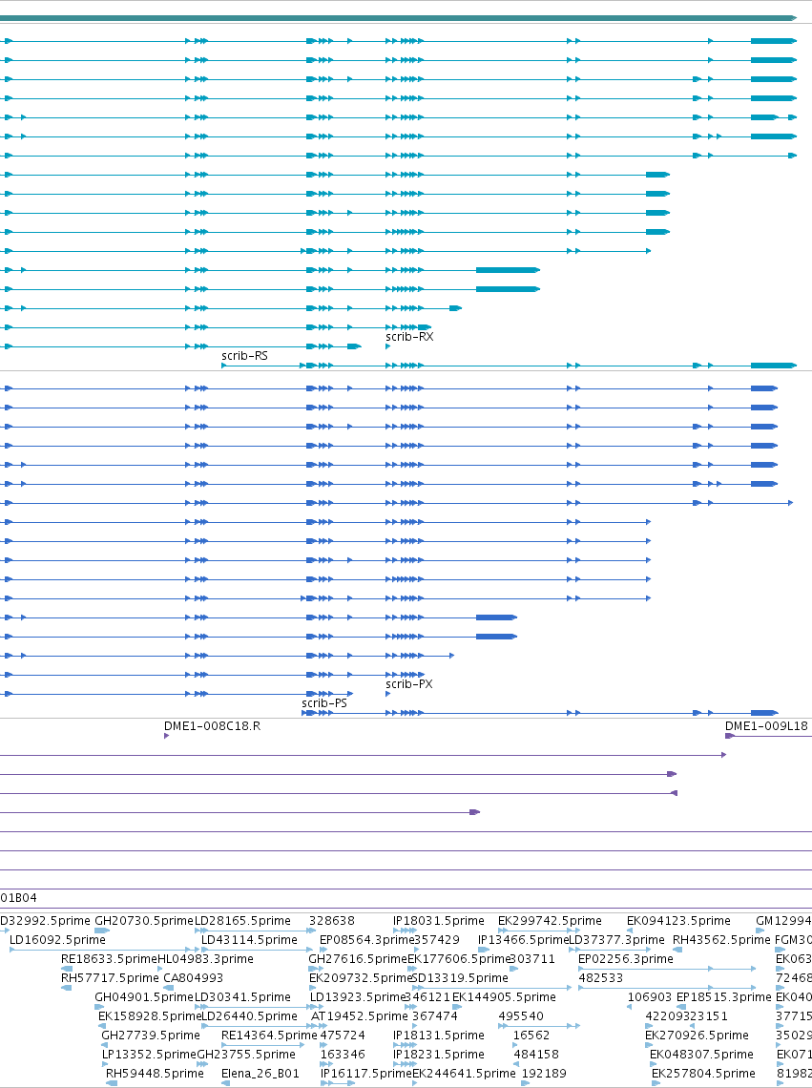Select the AT19452.5prime EST label
The image size is (812, 1088).
pos(360,1016)
